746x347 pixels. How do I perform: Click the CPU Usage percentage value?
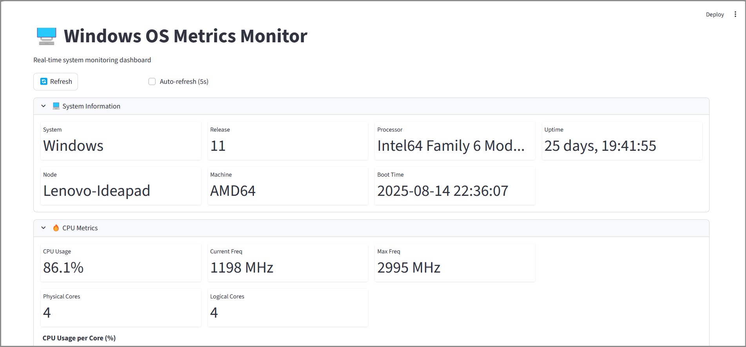pos(63,268)
